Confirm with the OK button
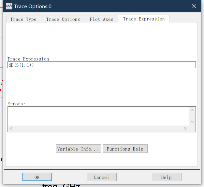This screenshot has height=187, width=204. click(x=37, y=177)
